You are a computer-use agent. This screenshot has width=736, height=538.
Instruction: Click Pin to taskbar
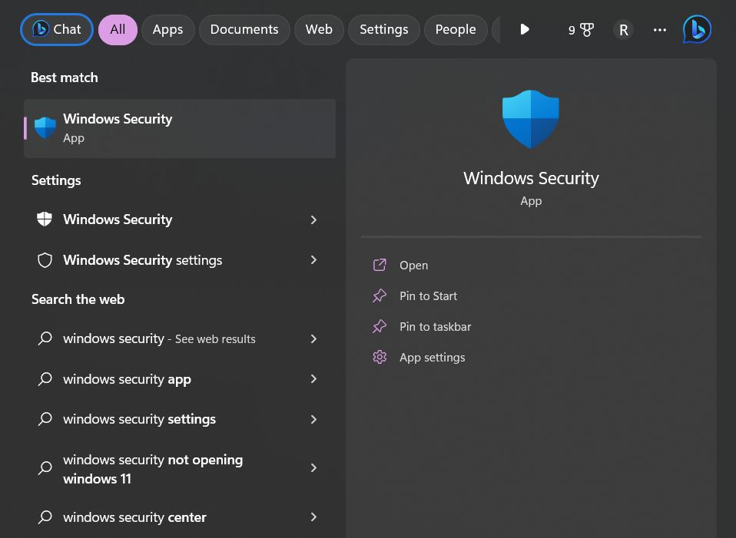(435, 327)
